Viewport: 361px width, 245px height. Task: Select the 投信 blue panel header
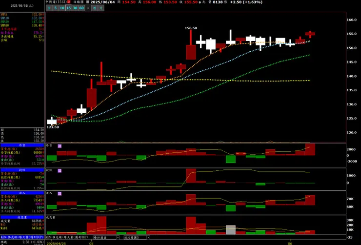(22, 170)
